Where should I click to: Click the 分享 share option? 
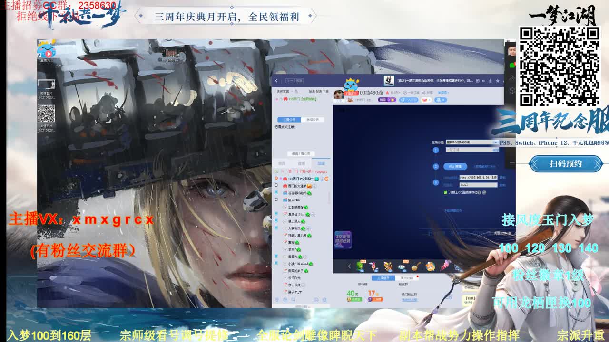[x=428, y=93]
